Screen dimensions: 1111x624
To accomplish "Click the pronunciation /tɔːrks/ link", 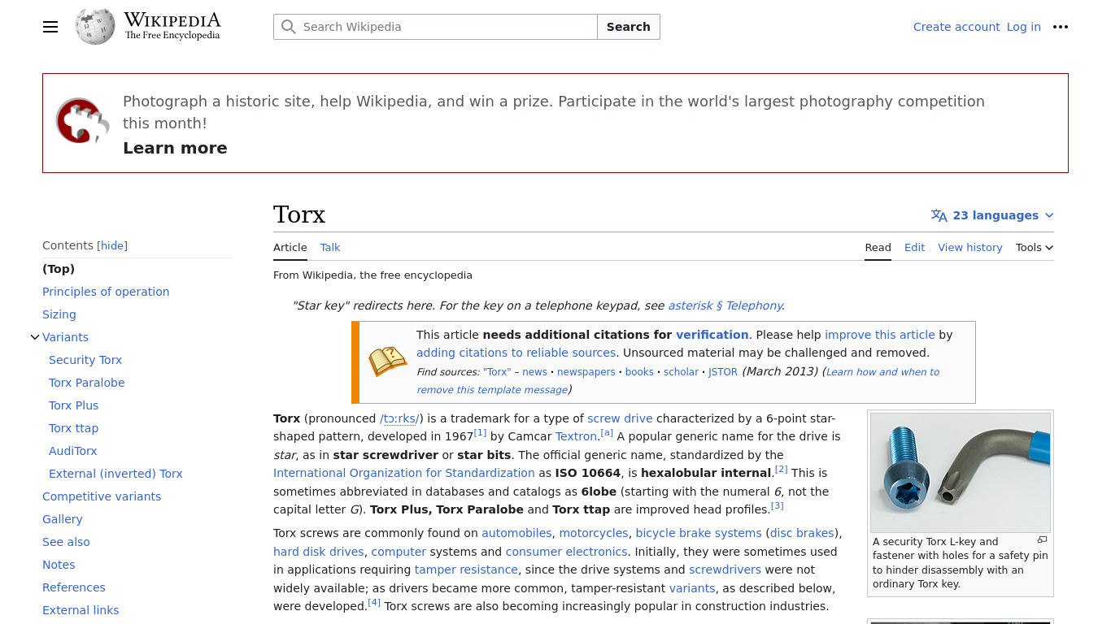I will (x=399, y=418).
